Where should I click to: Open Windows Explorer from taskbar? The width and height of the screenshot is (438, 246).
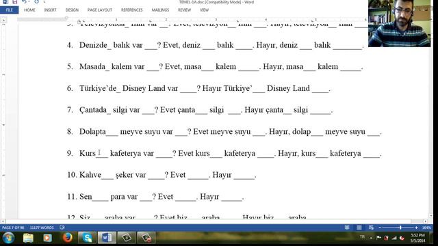28,238
